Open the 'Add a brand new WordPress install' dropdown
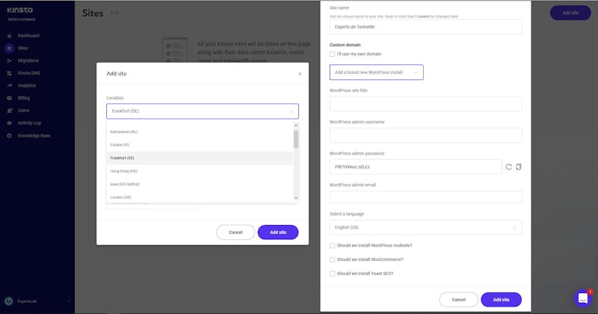Image resolution: width=598 pixels, height=314 pixels. (x=376, y=73)
